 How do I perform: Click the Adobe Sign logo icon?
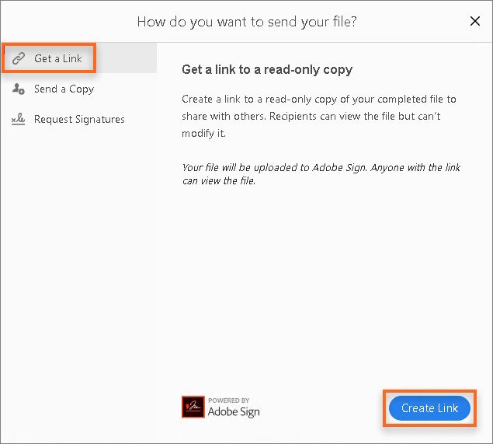[x=193, y=407]
